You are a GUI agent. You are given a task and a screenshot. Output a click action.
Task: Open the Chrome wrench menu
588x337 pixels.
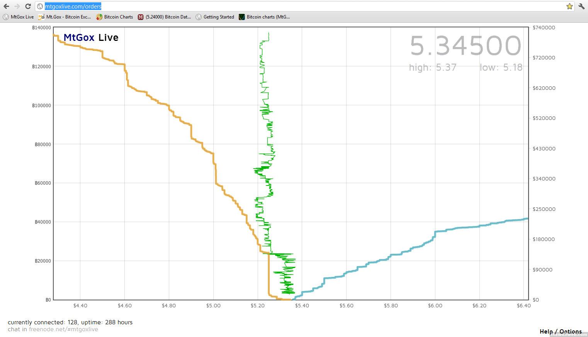(x=581, y=6)
